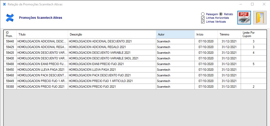Viewport: 270px width, 126px height.
Task: Click end date 31/12/2021 in row 59450
Action: click(x=229, y=70)
